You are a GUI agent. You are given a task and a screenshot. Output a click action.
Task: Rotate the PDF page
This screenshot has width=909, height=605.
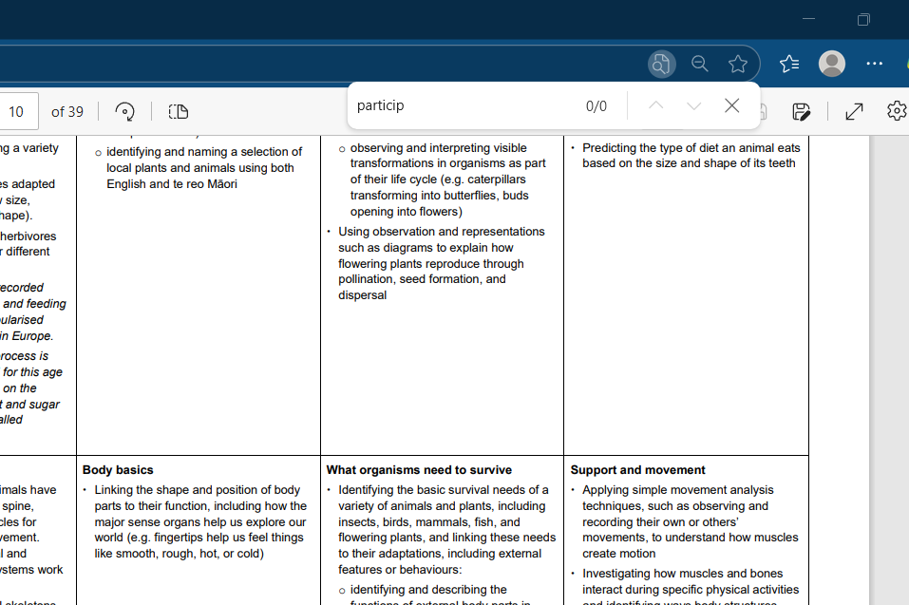[x=124, y=111]
